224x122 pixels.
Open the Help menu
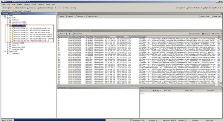click(53, 4)
